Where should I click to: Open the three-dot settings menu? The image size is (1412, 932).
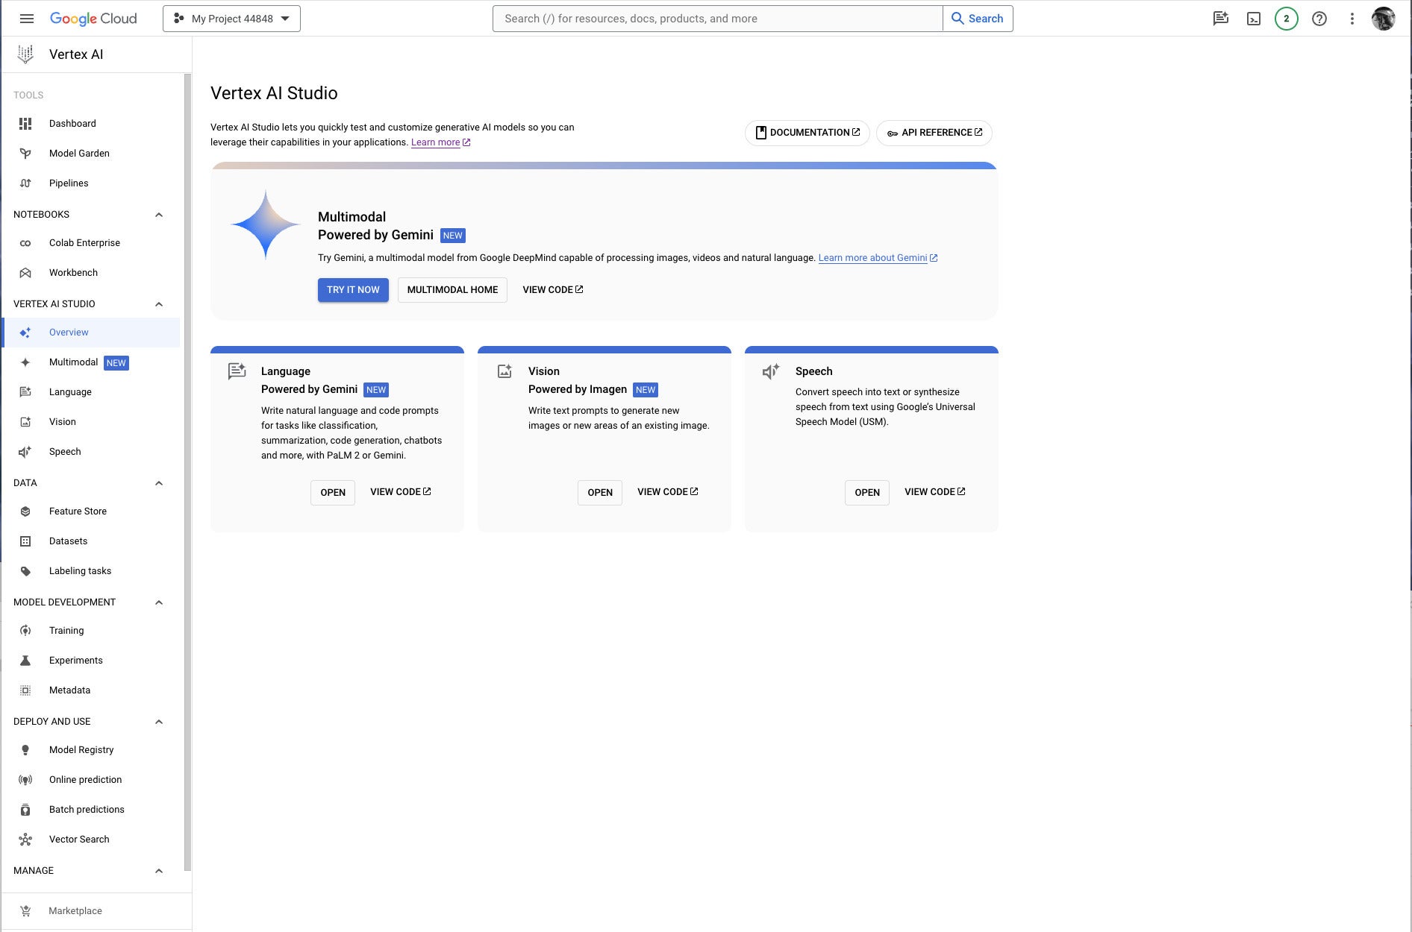click(x=1352, y=19)
